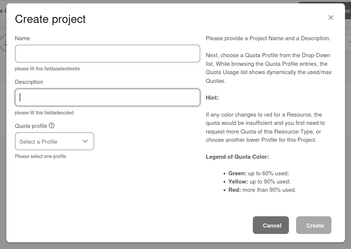Image resolution: width=351 pixels, height=249 pixels.
Task: Focus the Name input field
Action: [x=107, y=54]
